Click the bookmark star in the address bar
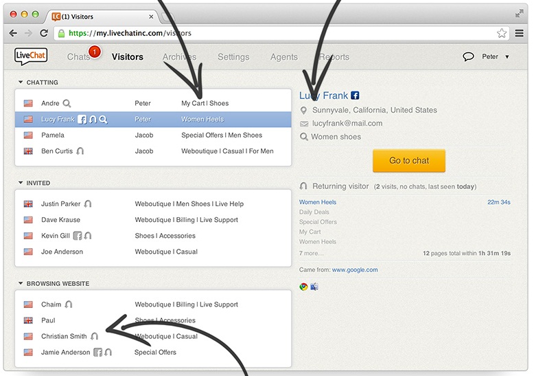The image size is (534, 376). point(502,33)
